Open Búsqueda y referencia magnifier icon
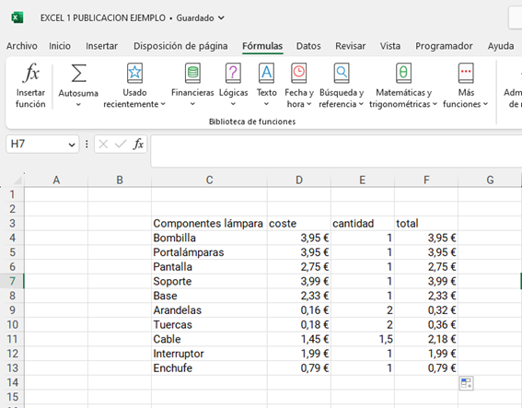522x408 pixels. [x=342, y=73]
